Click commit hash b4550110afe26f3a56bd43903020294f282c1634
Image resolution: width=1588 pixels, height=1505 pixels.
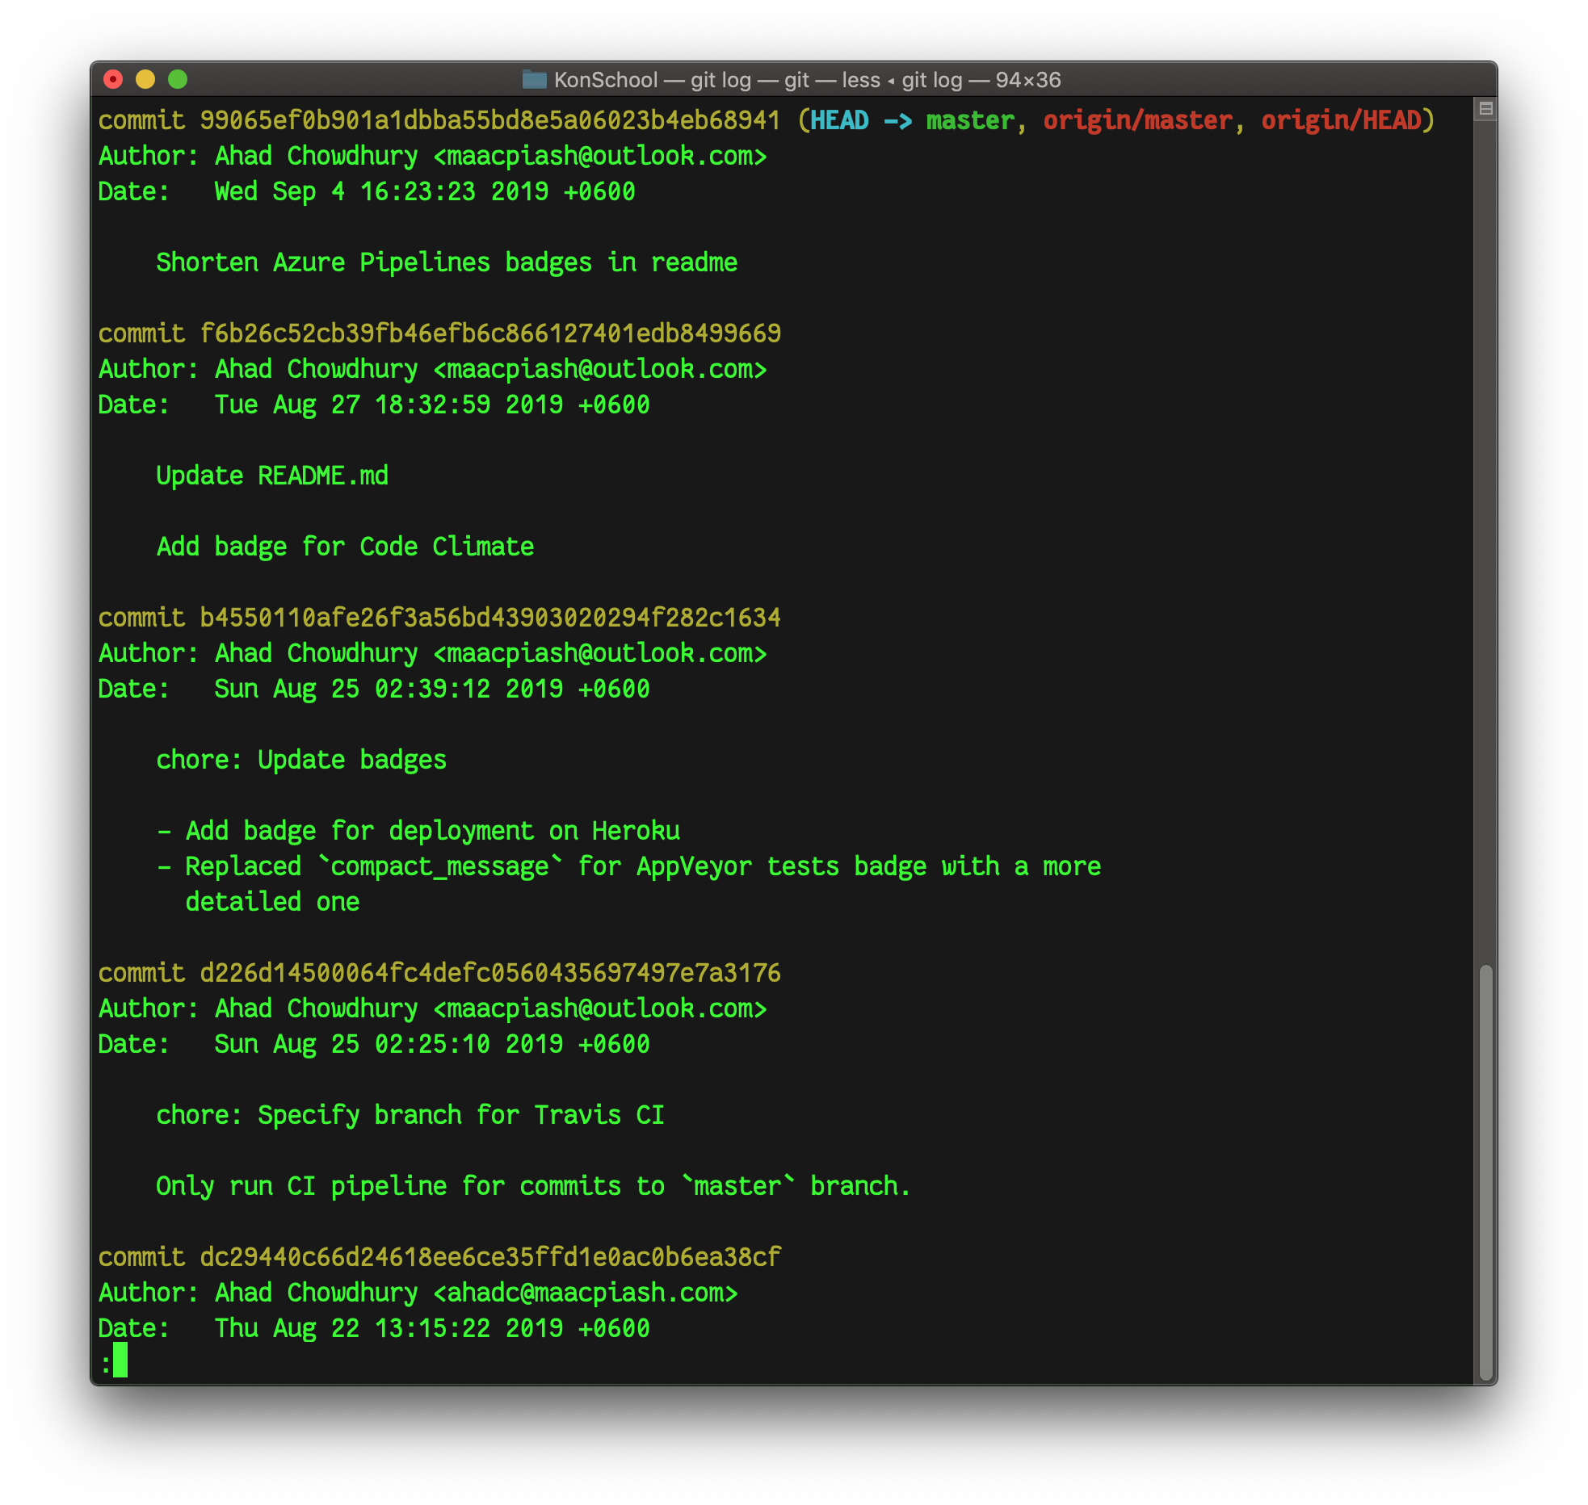[490, 618]
